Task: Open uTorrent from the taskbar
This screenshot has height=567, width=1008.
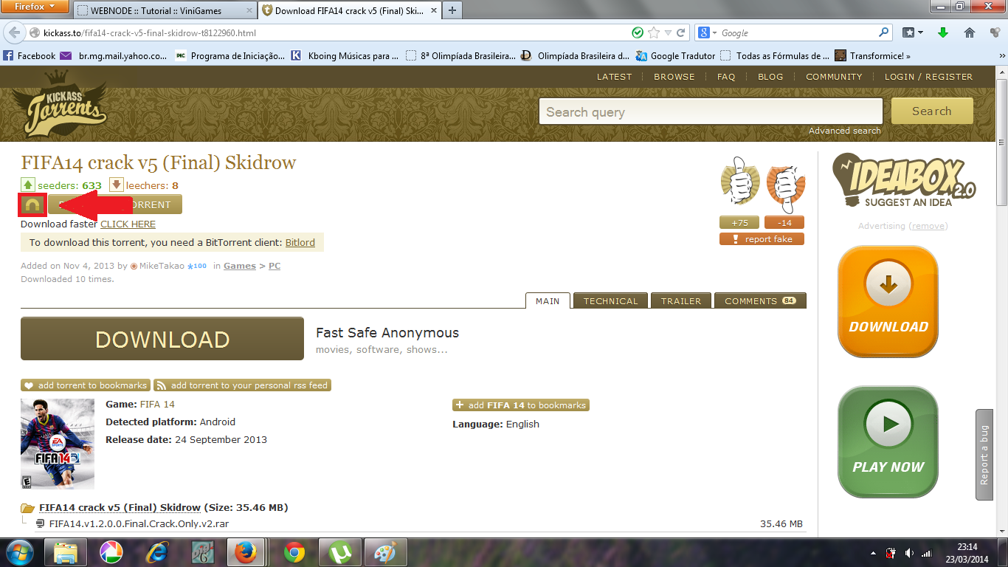Action: (339, 552)
